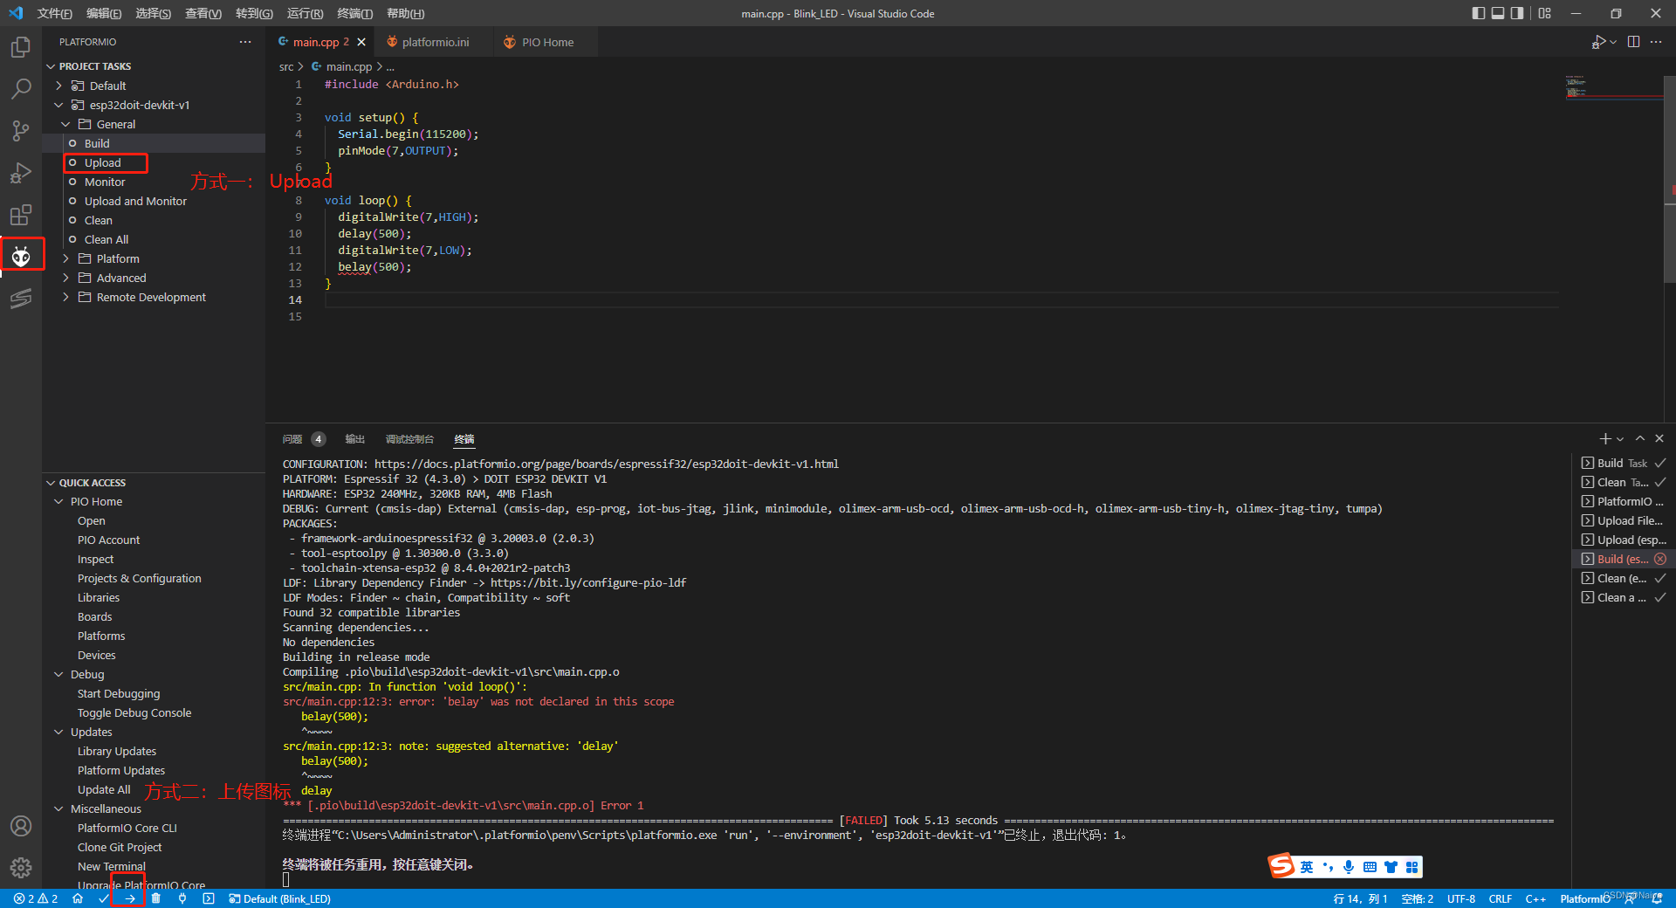Open the Sogou soft keyboard icon

[1370, 867]
